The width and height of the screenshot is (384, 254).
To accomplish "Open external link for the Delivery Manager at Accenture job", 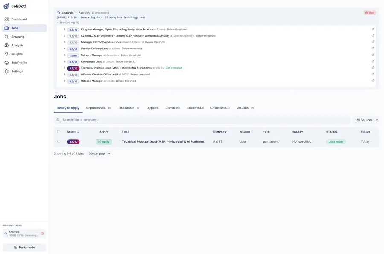I will click(x=373, y=55).
